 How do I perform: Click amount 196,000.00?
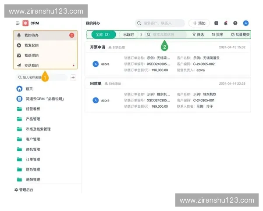click(160, 70)
